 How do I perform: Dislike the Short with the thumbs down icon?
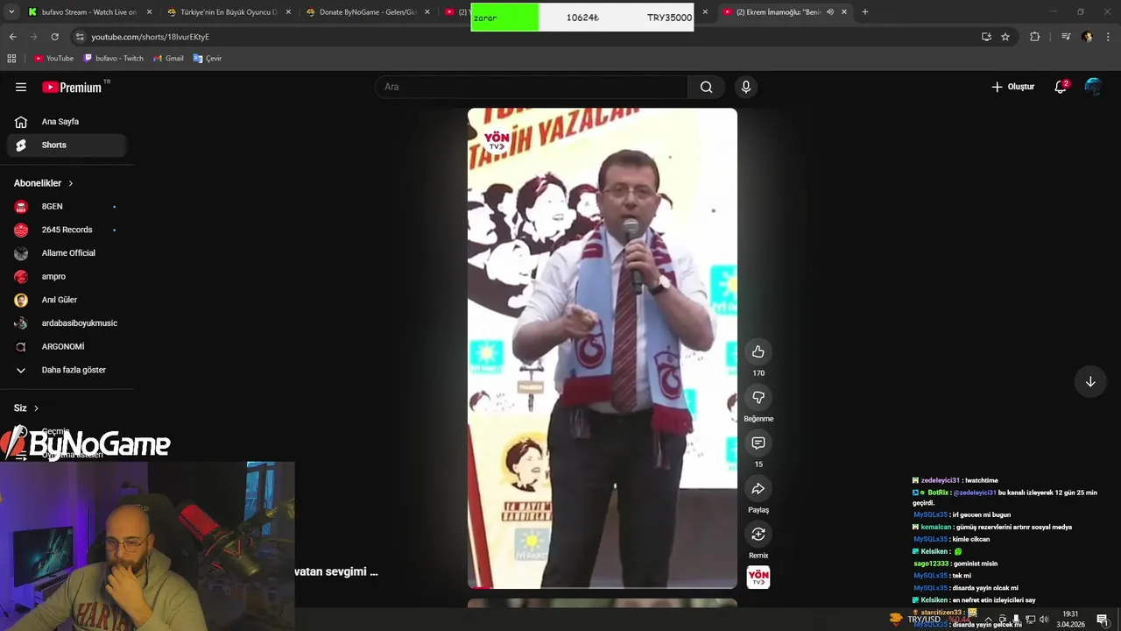click(758, 397)
